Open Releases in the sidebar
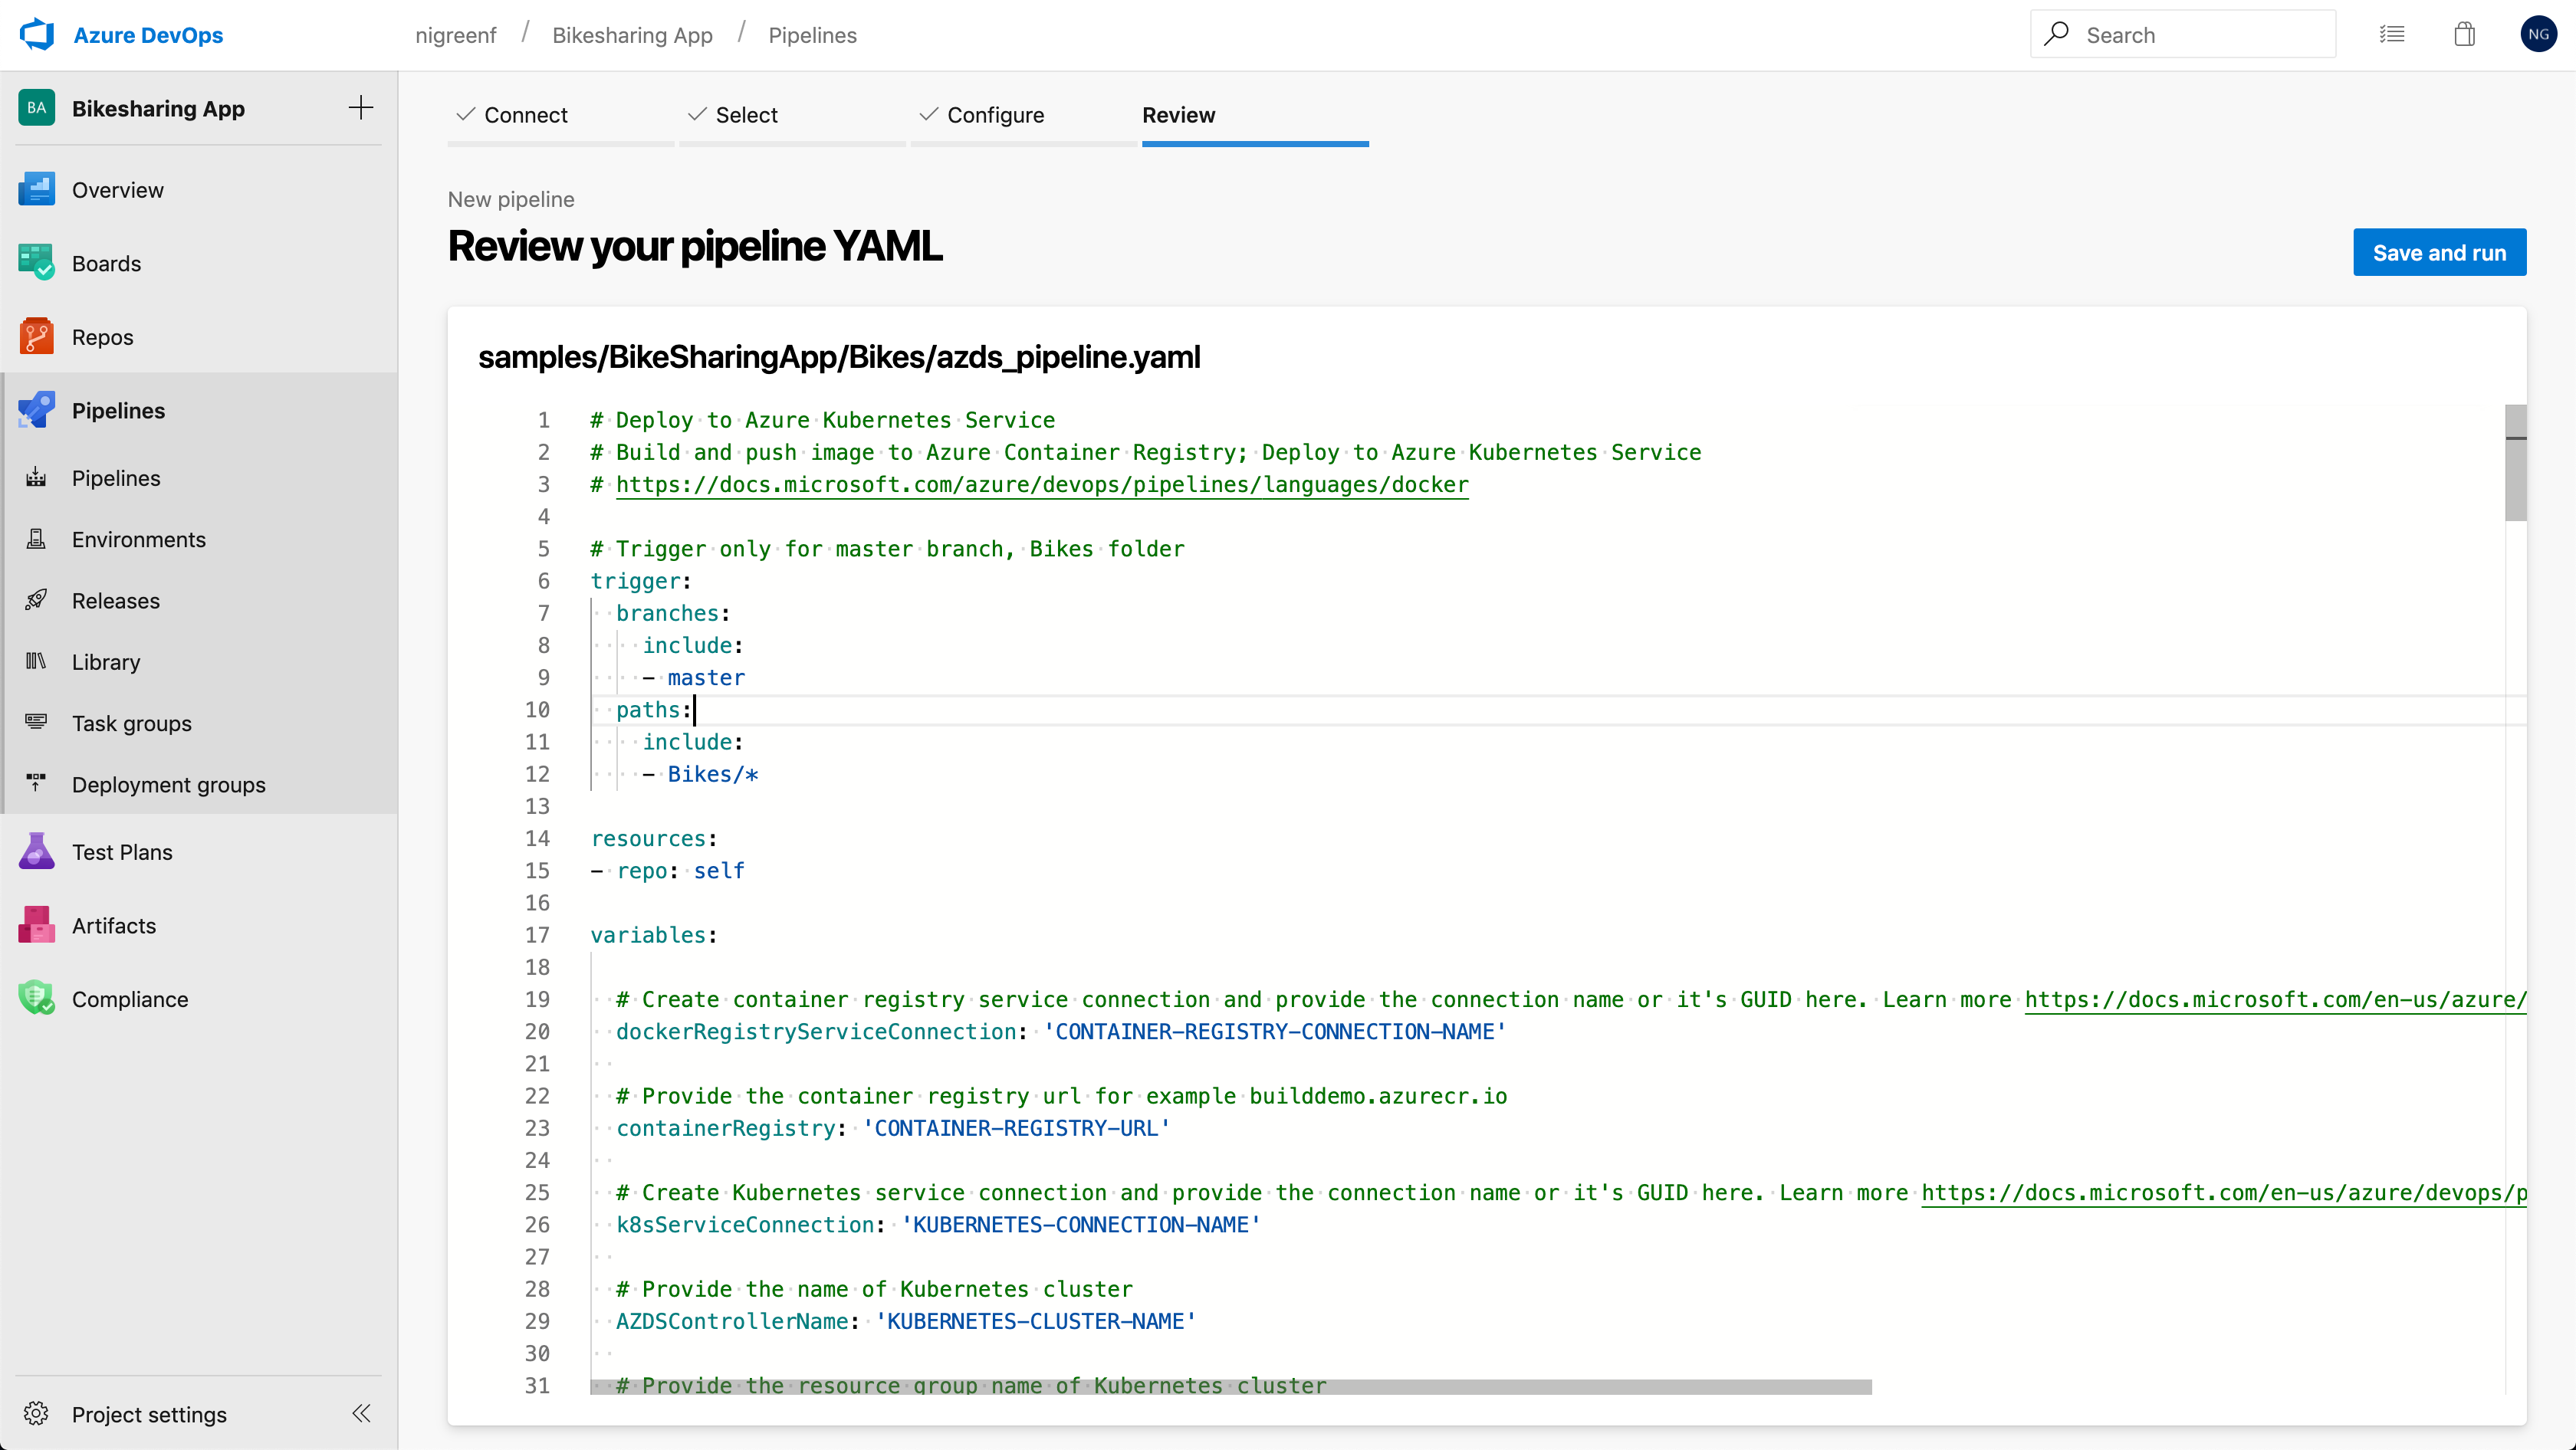Image resolution: width=2576 pixels, height=1450 pixels. (x=116, y=601)
